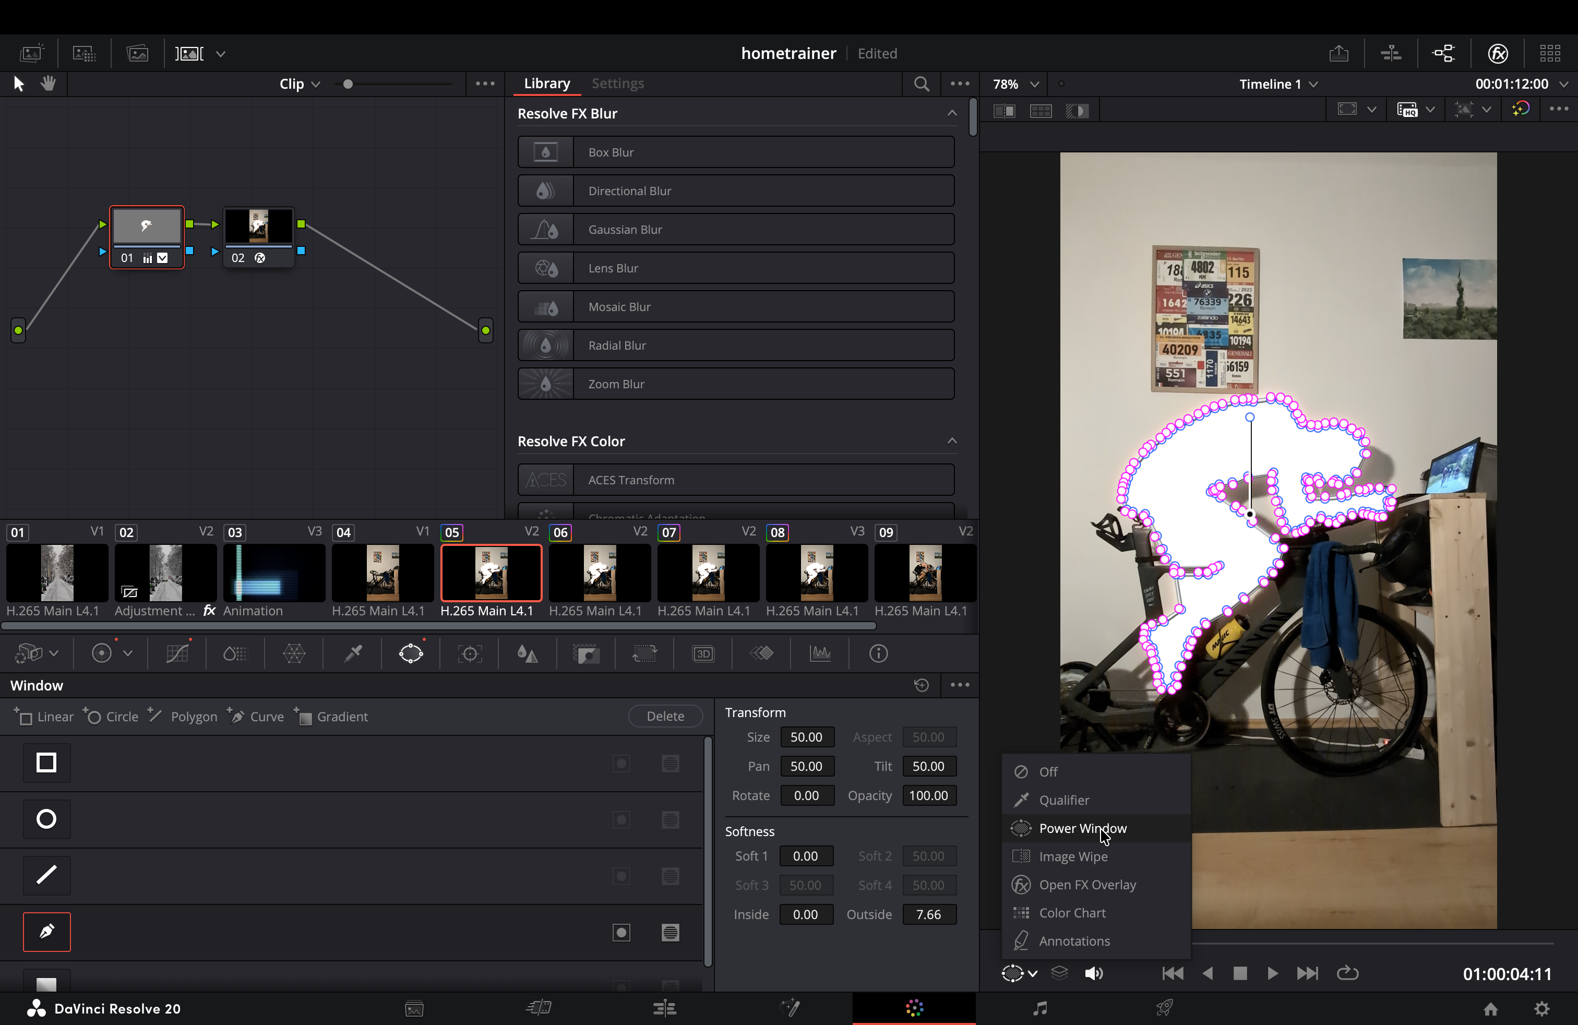
Task: Toggle the enable checkbox on node 01
Action: (x=162, y=258)
